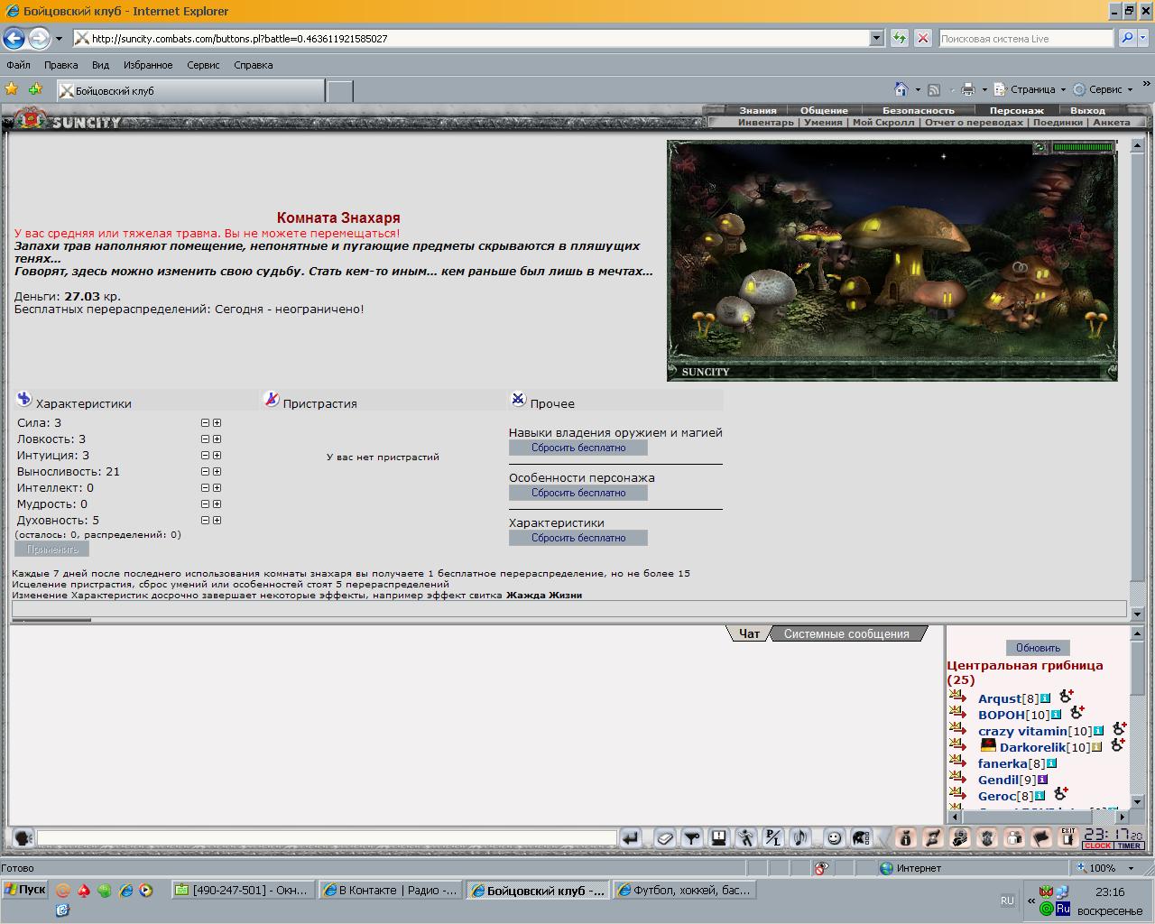This screenshot has width=1155, height=924.
Task: Click the favorites star icon
Action: (12, 88)
